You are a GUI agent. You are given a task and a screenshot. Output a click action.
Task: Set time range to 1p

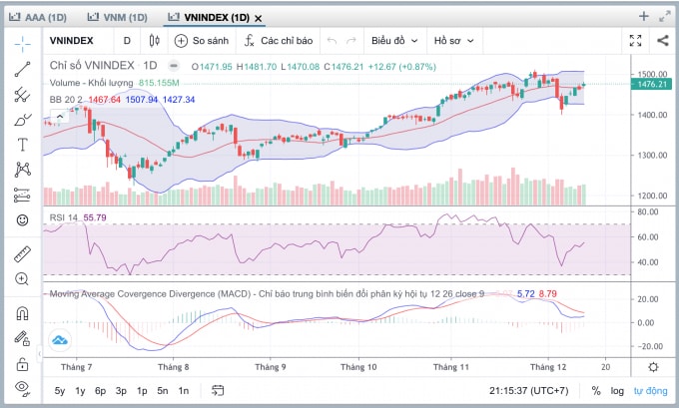coord(142,391)
